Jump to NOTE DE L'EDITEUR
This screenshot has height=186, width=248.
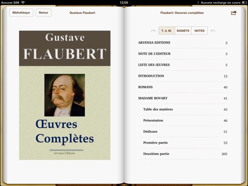[x=183, y=54]
